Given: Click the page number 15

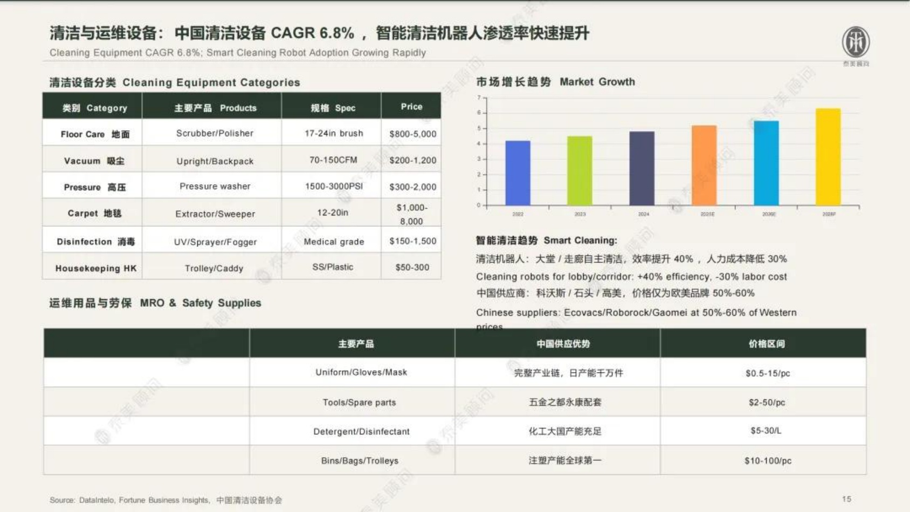Looking at the screenshot, I should [x=846, y=499].
